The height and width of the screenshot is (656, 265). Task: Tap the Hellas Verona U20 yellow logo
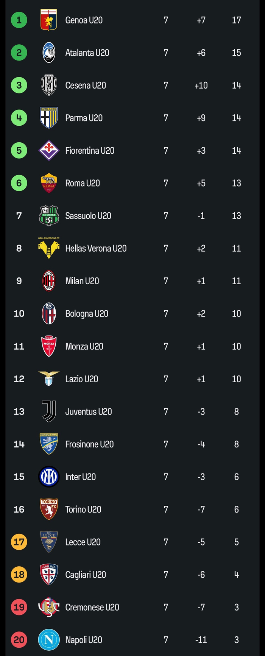[x=49, y=248]
